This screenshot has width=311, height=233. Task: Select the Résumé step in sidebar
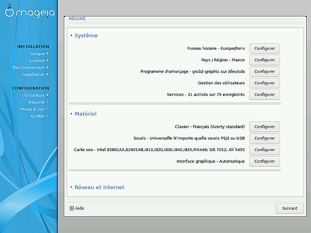tap(36, 102)
